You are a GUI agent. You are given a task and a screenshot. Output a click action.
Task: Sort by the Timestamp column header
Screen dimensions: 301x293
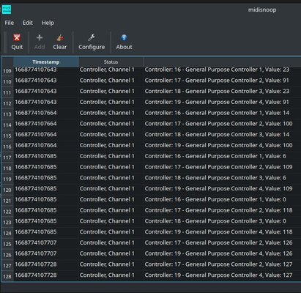point(46,62)
